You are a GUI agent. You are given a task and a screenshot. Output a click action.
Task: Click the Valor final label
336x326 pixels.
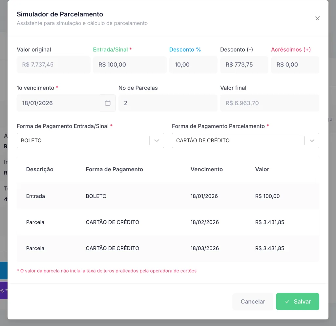233,88
